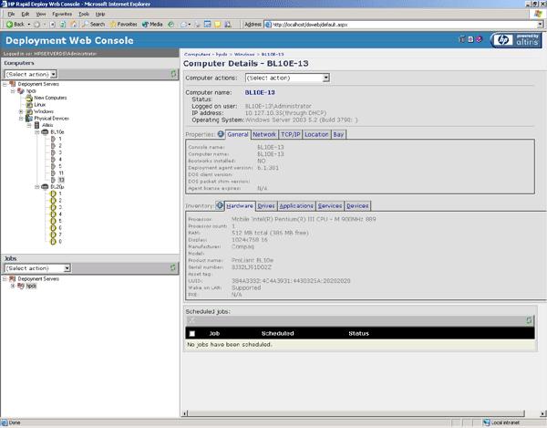Viewport: 547px width, 428px height.
Task: Click the New Computers group icon
Action: [29, 98]
